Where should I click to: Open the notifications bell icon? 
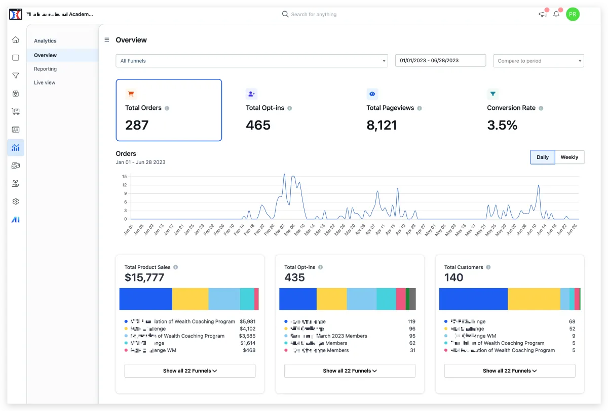click(x=556, y=14)
